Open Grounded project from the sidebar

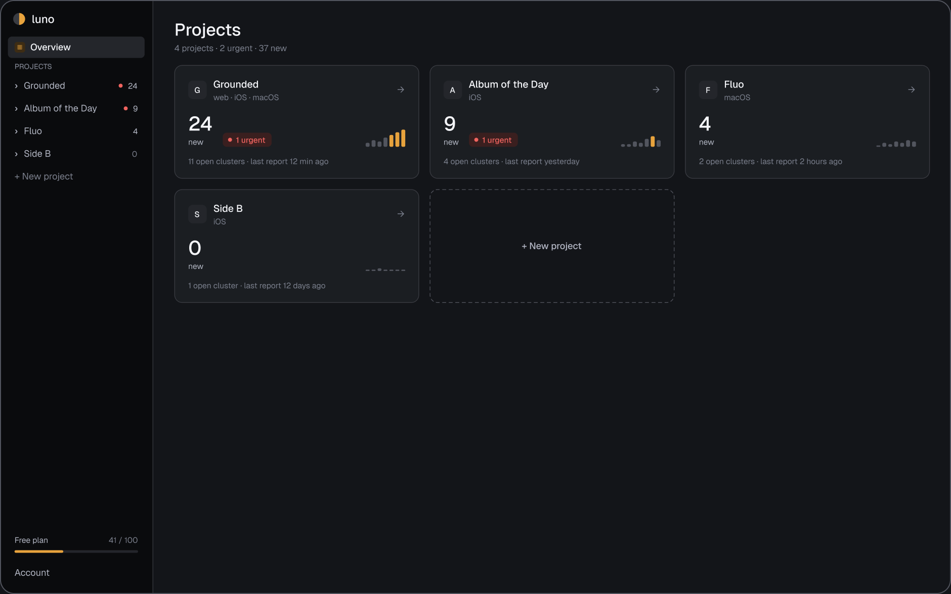[76, 85]
